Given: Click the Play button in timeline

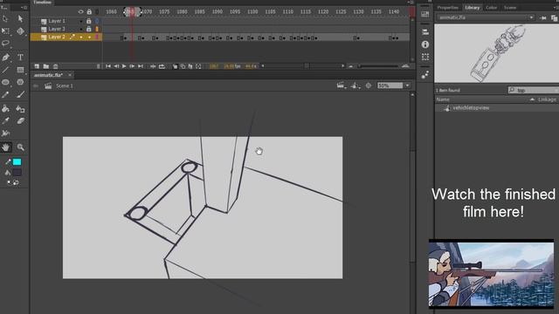Looking at the screenshot, I should (x=124, y=66).
